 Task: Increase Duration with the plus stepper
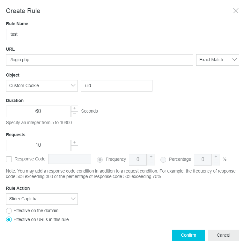tap(75, 108)
